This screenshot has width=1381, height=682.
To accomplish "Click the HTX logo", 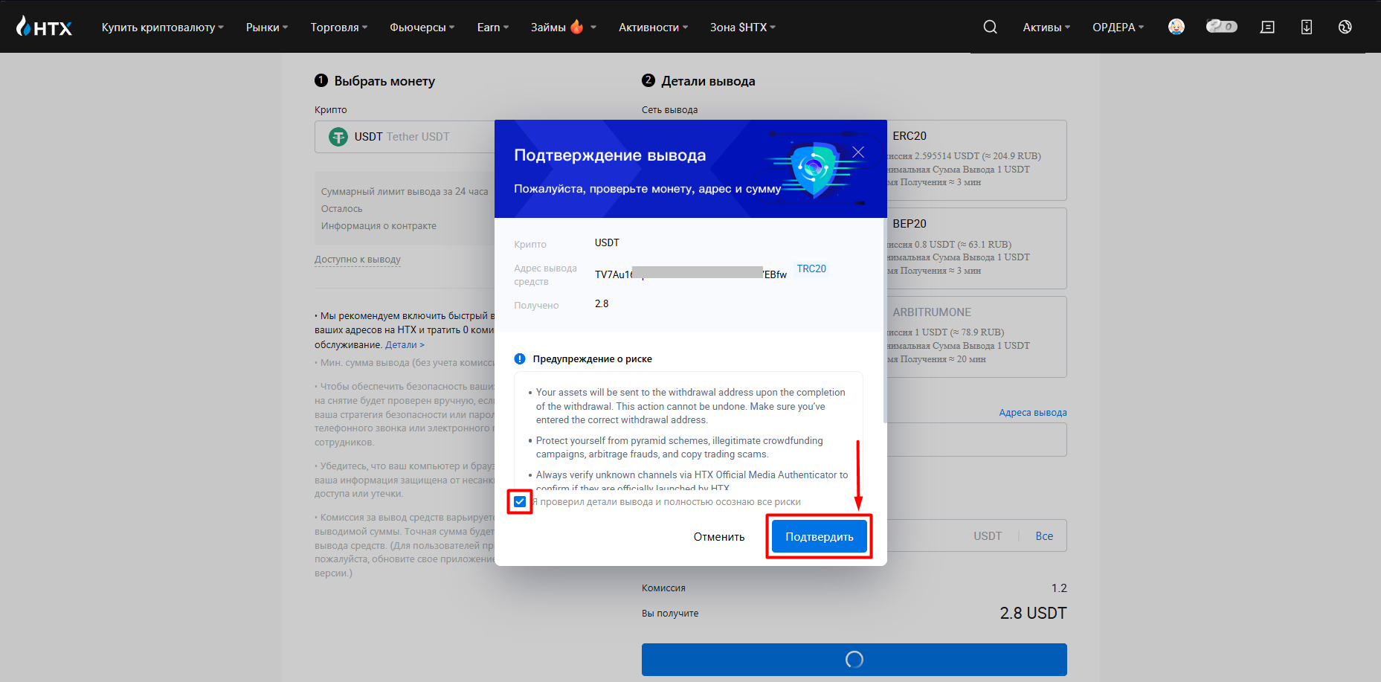I will pyautogui.click(x=44, y=27).
